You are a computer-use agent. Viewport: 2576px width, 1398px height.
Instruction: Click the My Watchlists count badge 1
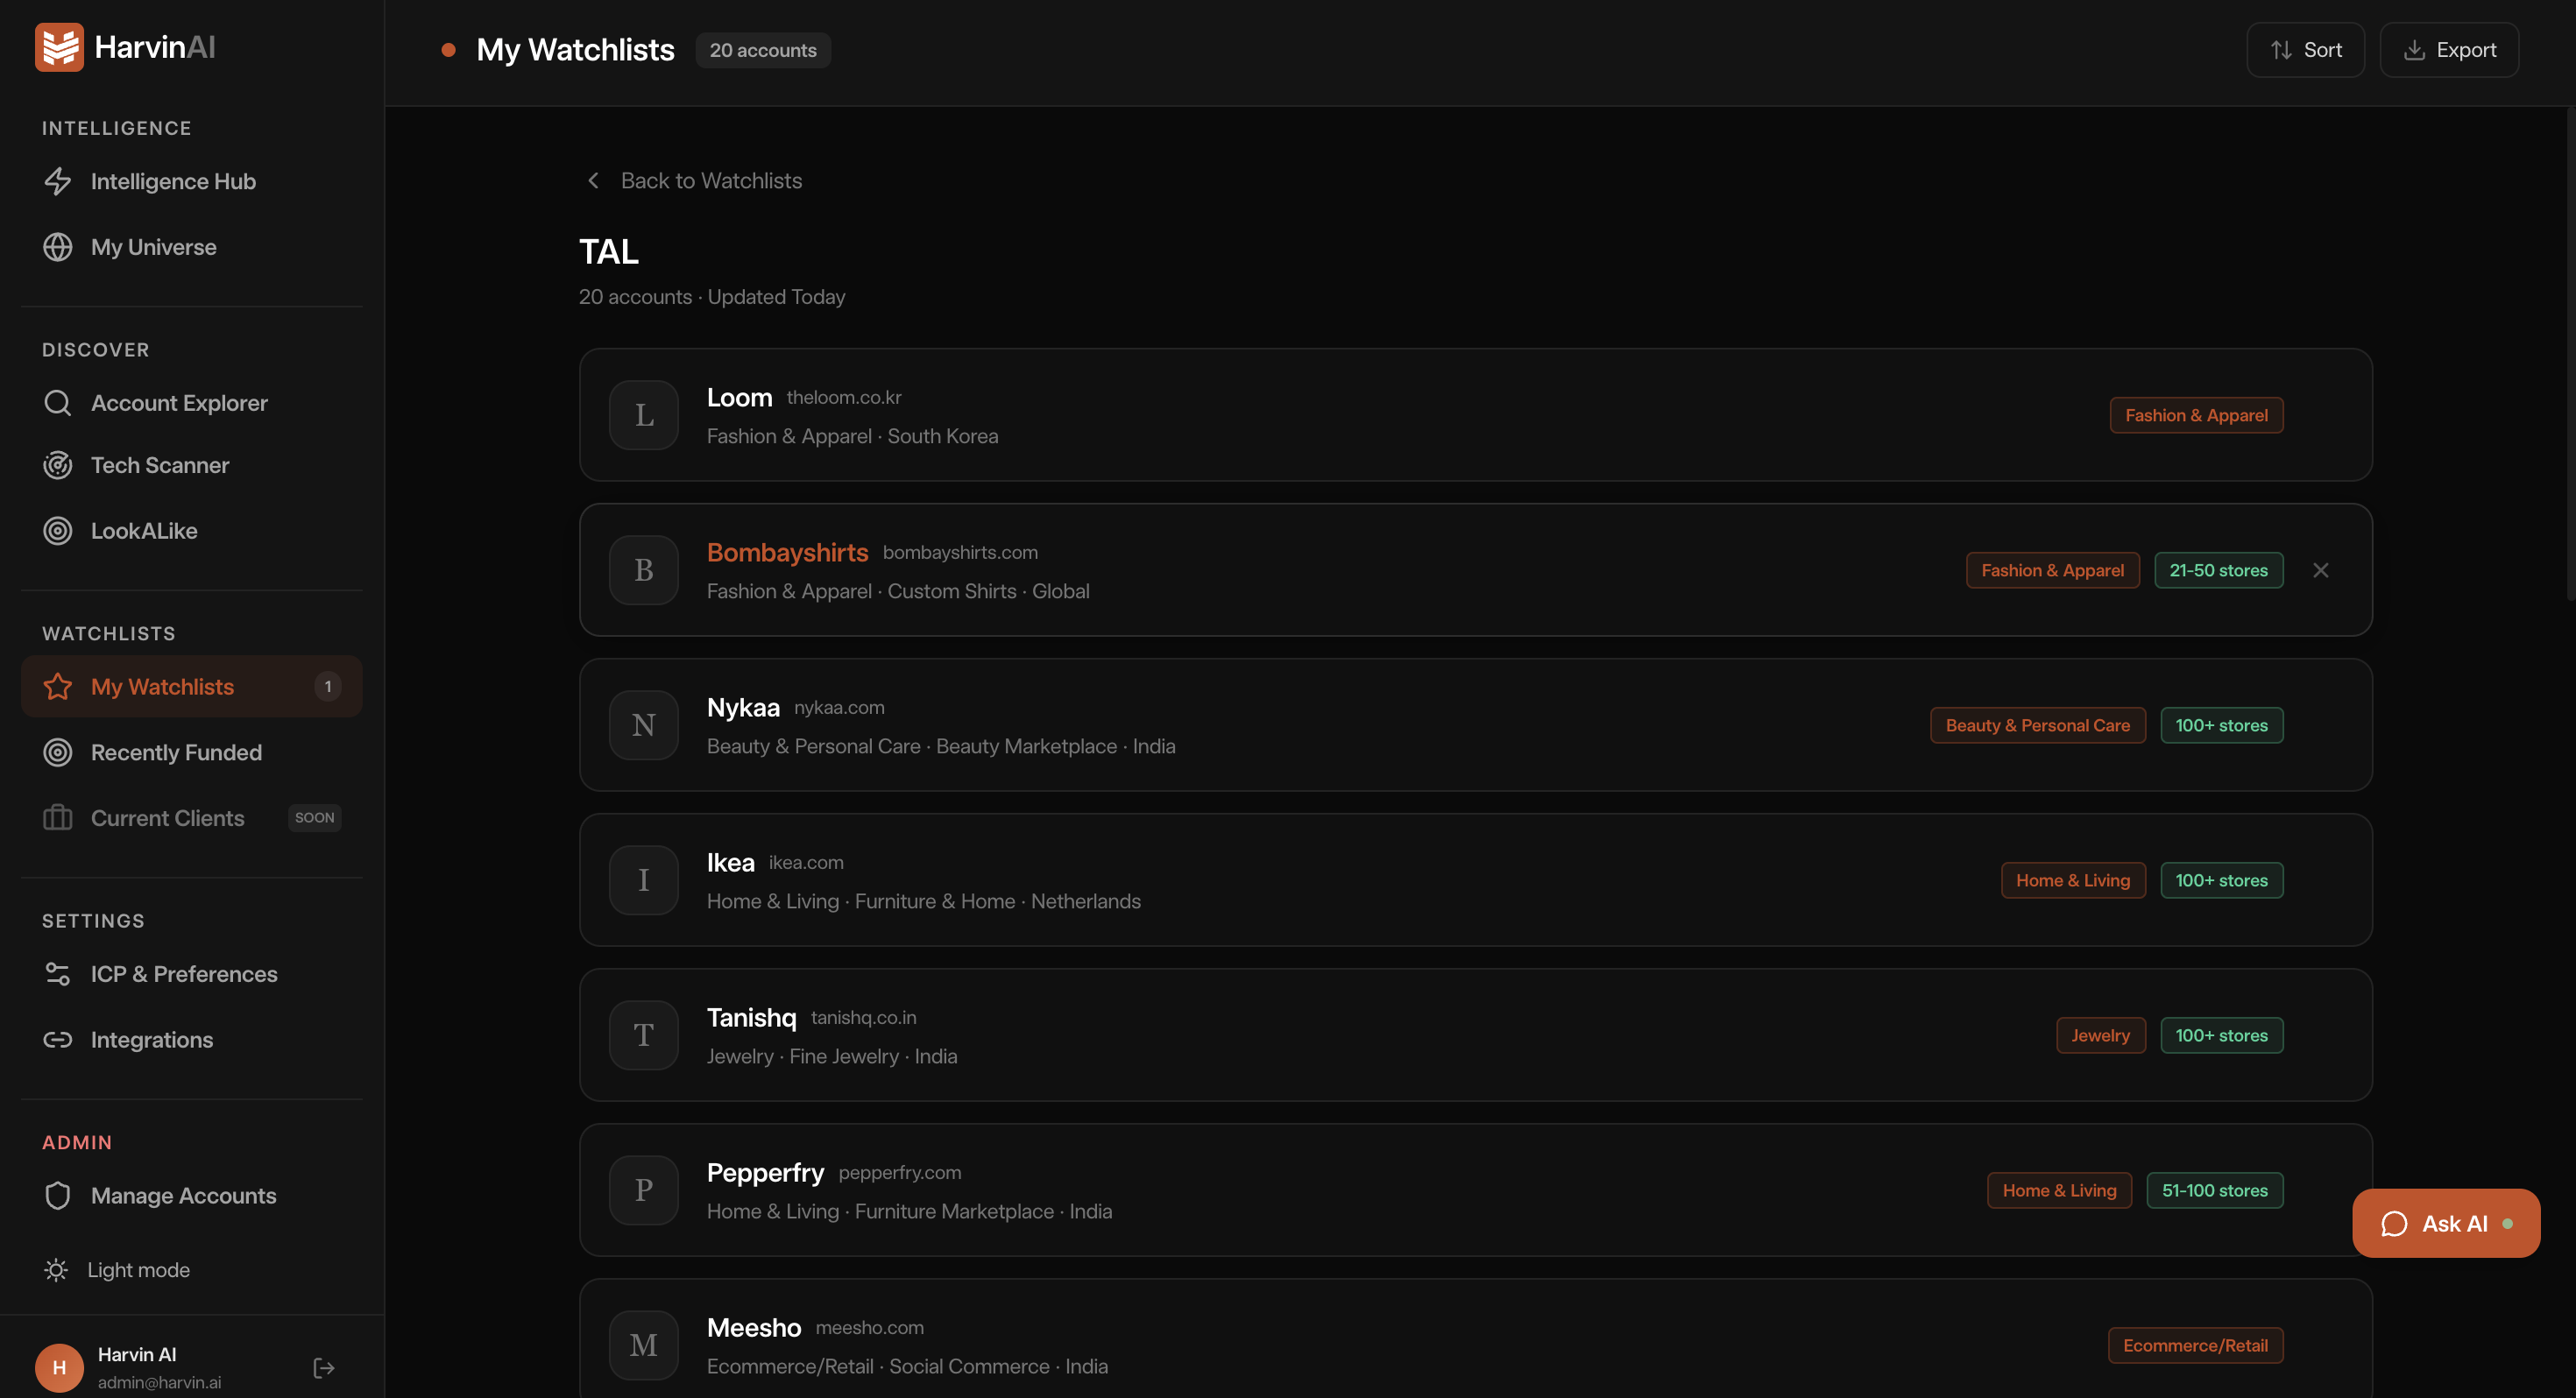(328, 687)
